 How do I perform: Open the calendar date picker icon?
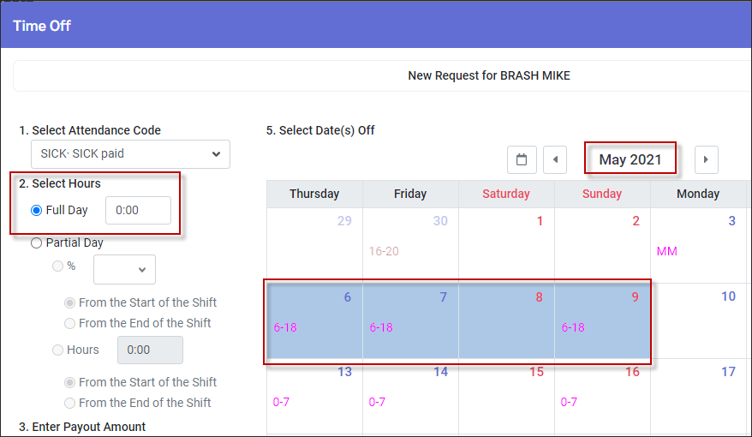pyautogui.click(x=522, y=159)
